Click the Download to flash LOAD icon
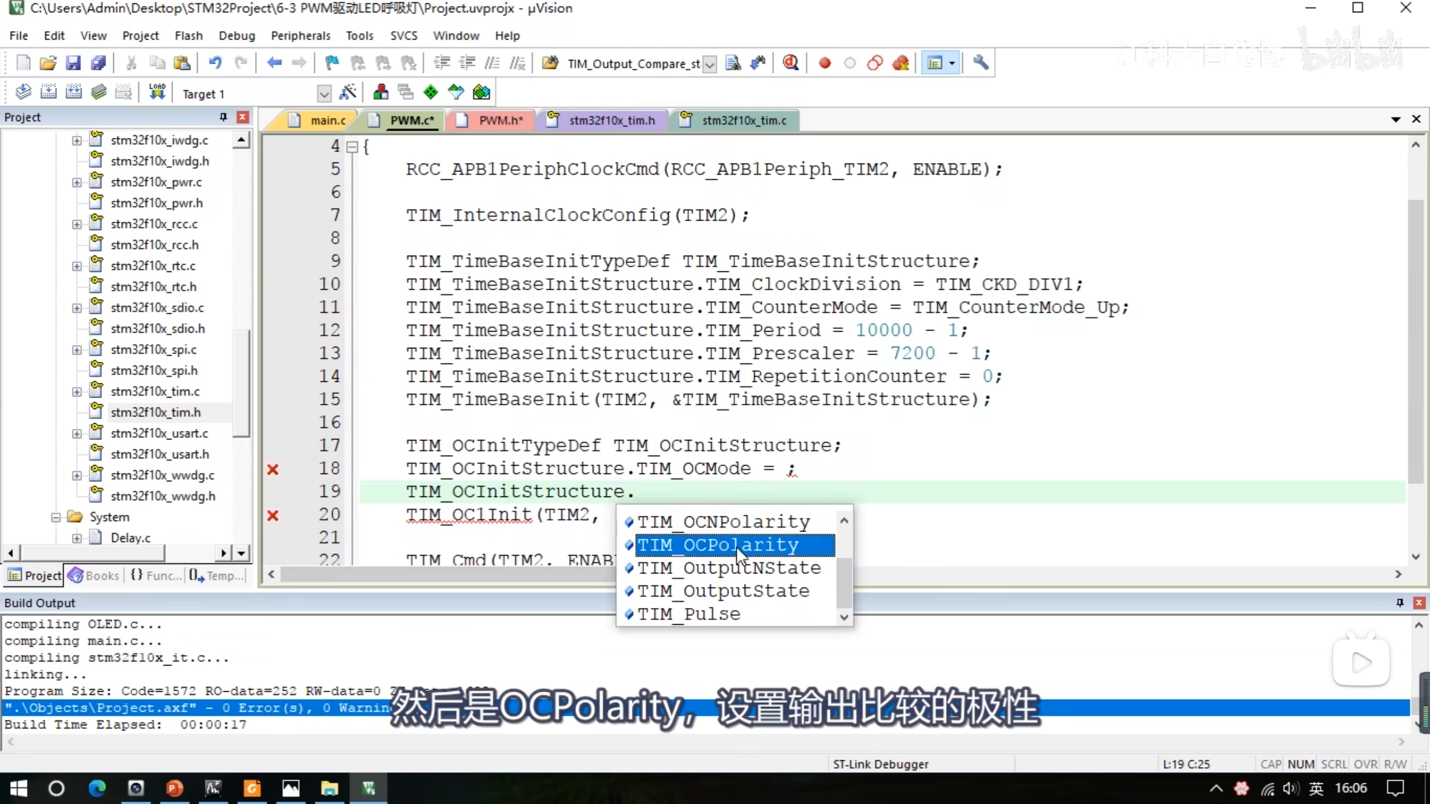 click(x=157, y=93)
